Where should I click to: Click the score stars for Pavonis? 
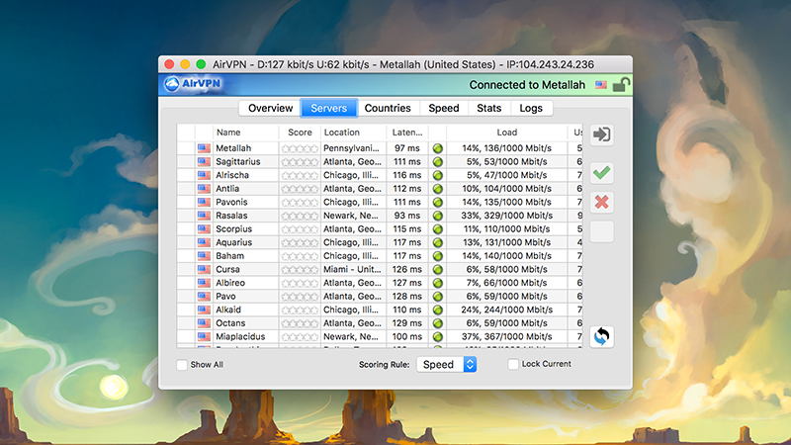300,203
